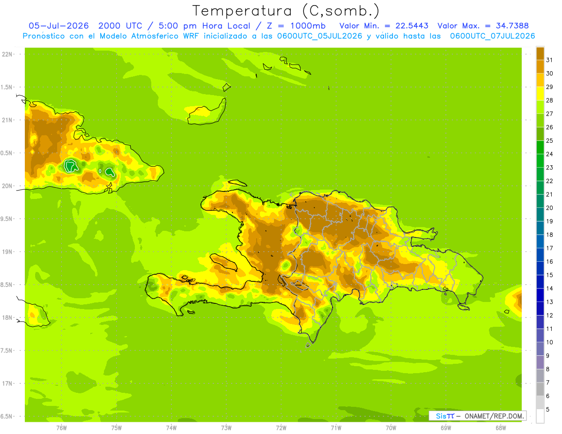
Task: Click the colorbar label "25"
Action: [x=549, y=140]
